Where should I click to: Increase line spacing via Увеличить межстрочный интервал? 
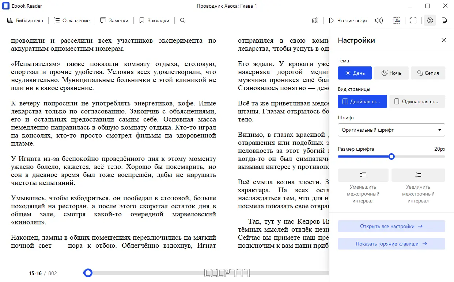pyautogui.click(x=418, y=175)
